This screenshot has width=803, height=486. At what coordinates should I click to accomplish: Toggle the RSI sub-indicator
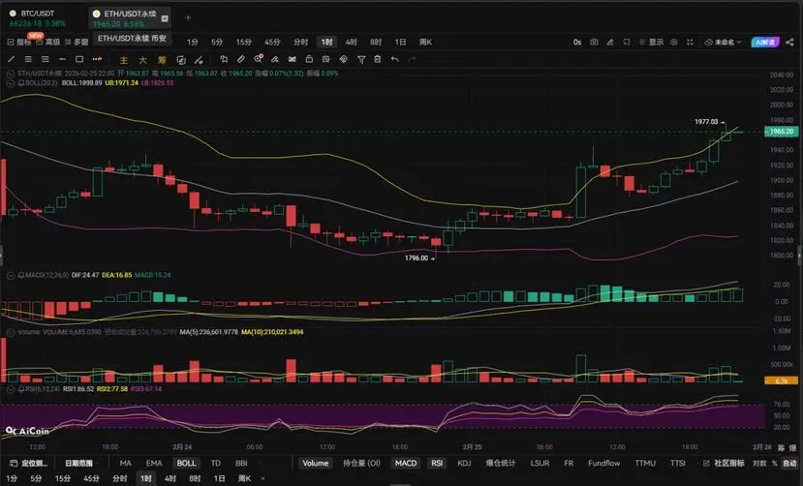pos(437,463)
